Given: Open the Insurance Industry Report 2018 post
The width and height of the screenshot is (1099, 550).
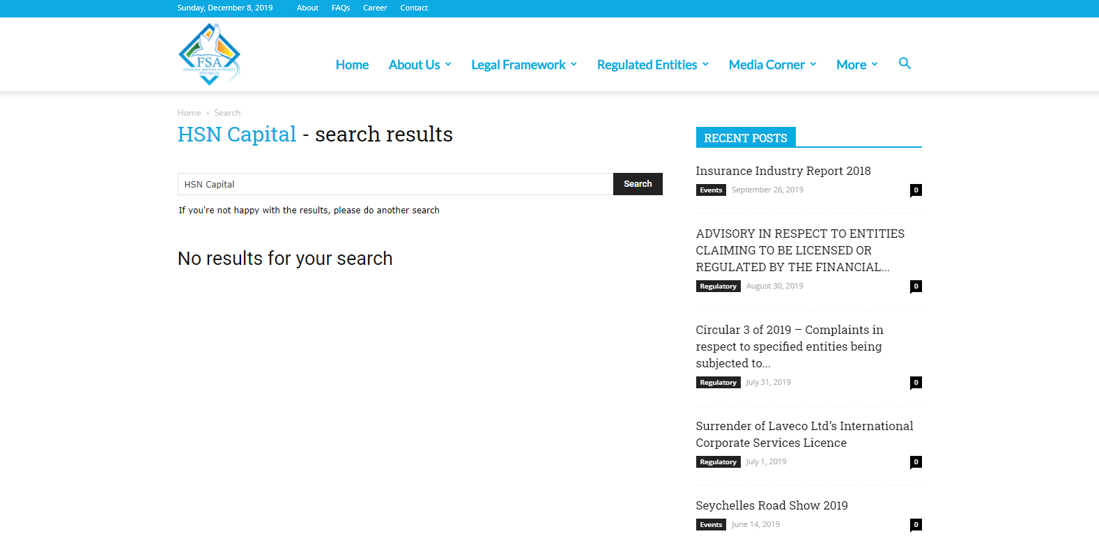Looking at the screenshot, I should [x=783, y=171].
